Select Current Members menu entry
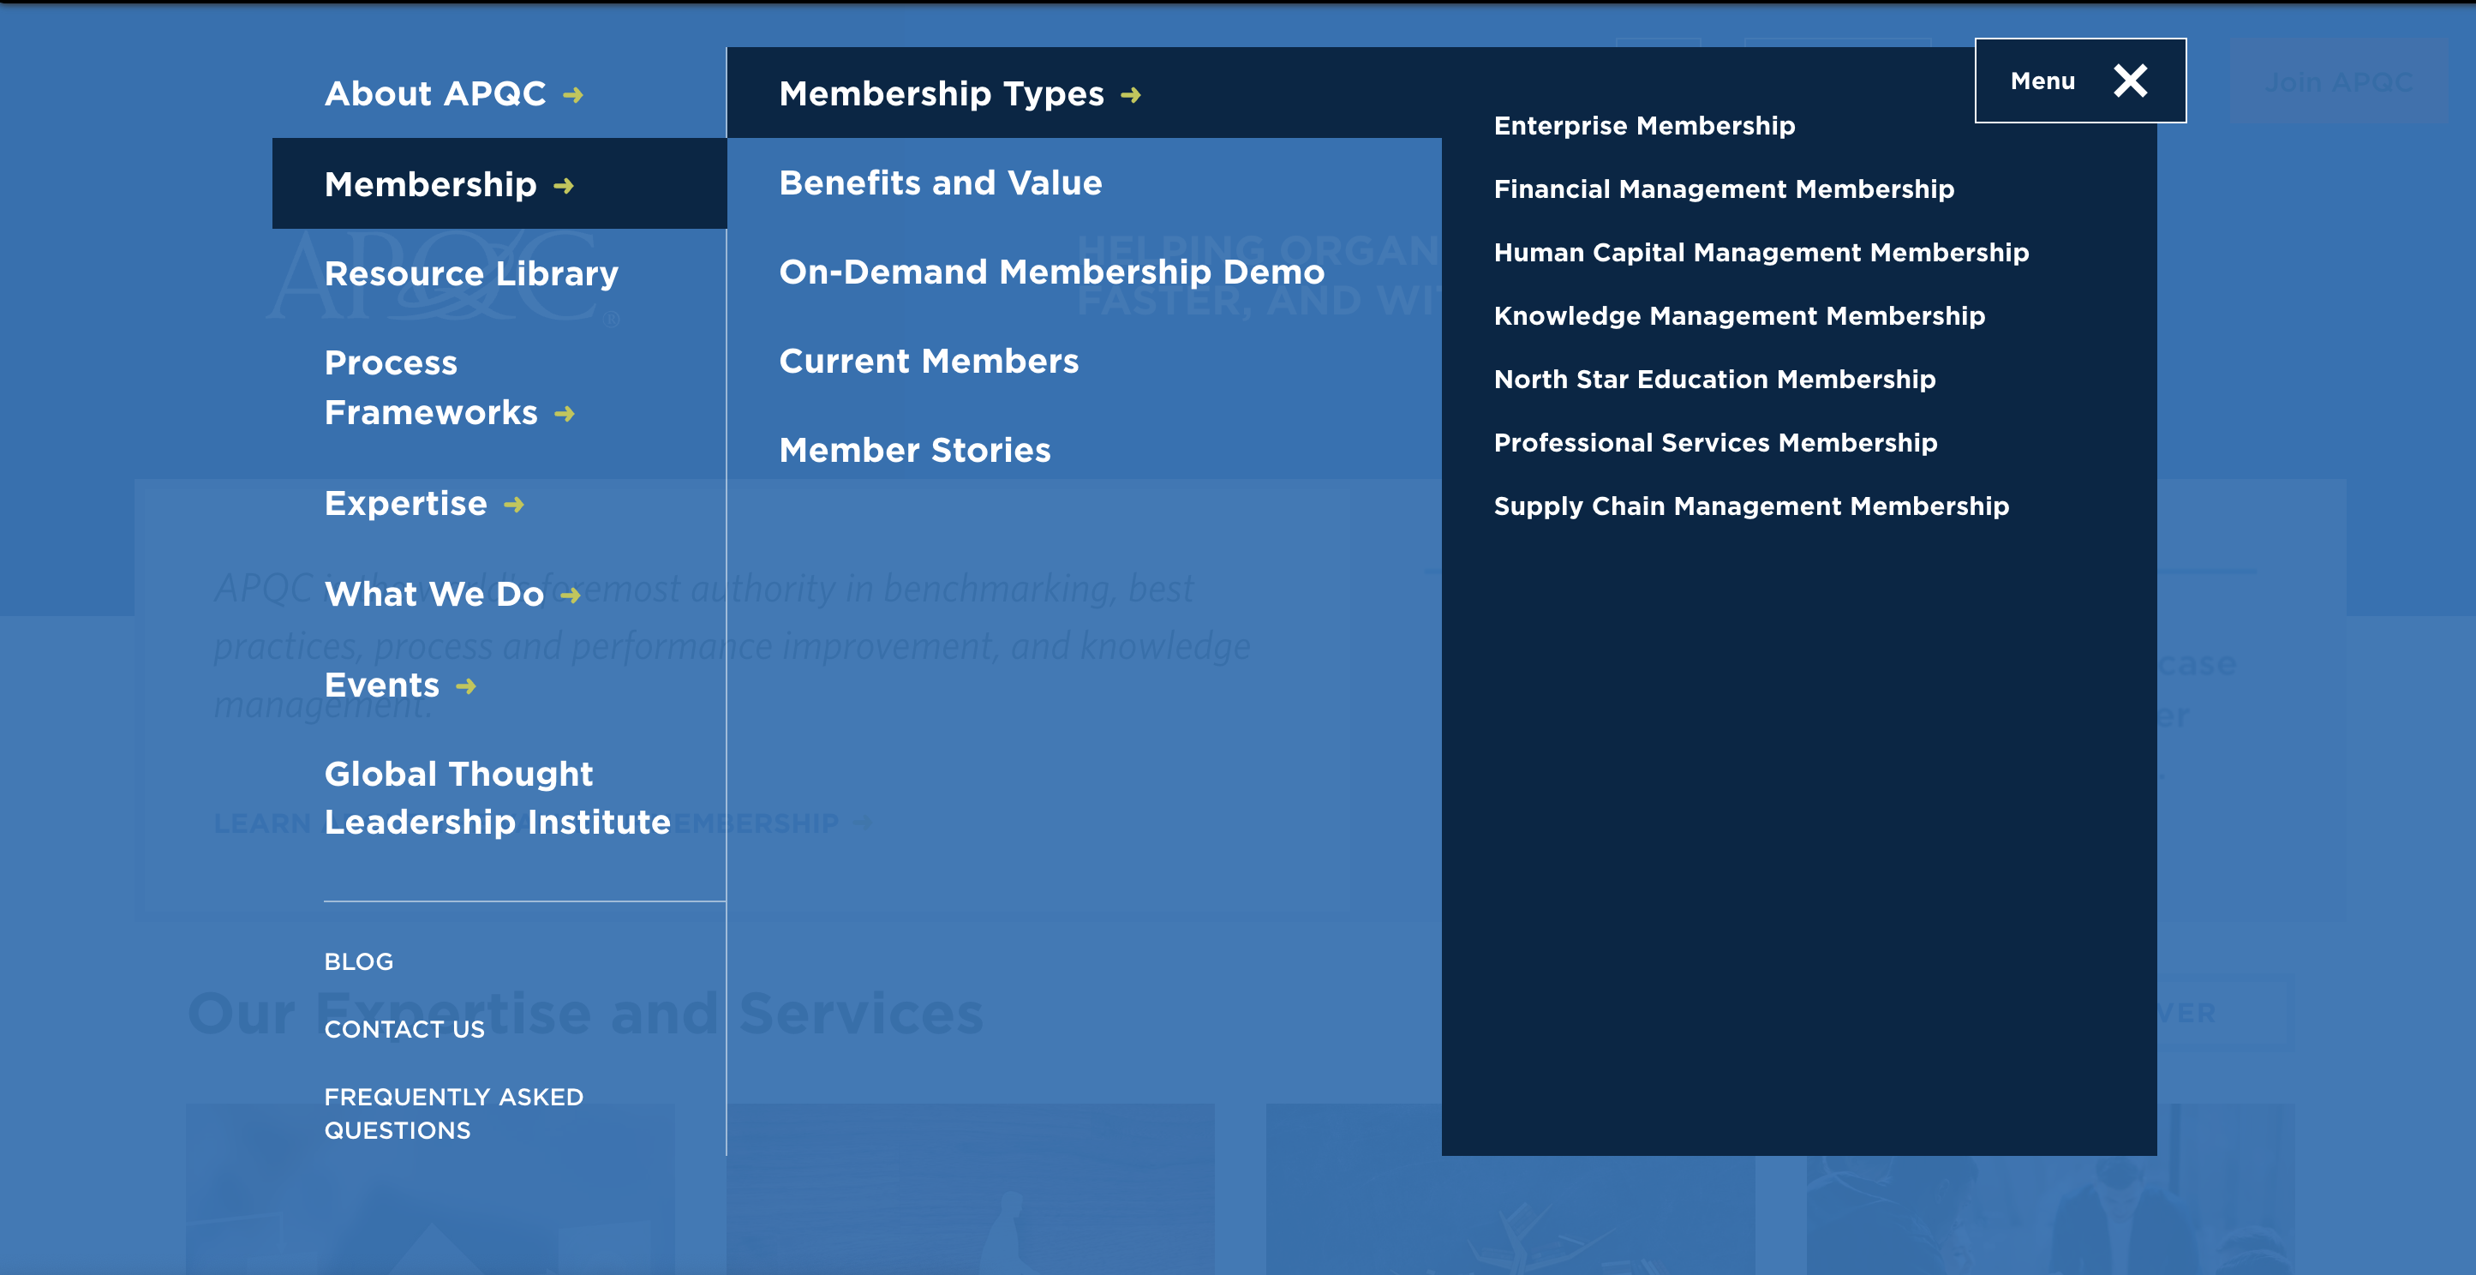Screen dimensions: 2476x1275 coord(929,362)
